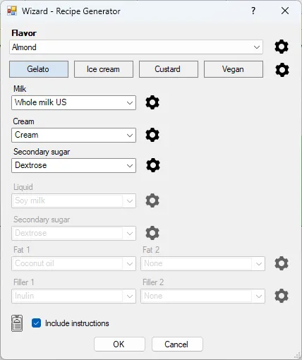The image size is (302, 360).
Task: Click gear beside enabled Secondary sugar dropdown
Action: click(x=153, y=165)
